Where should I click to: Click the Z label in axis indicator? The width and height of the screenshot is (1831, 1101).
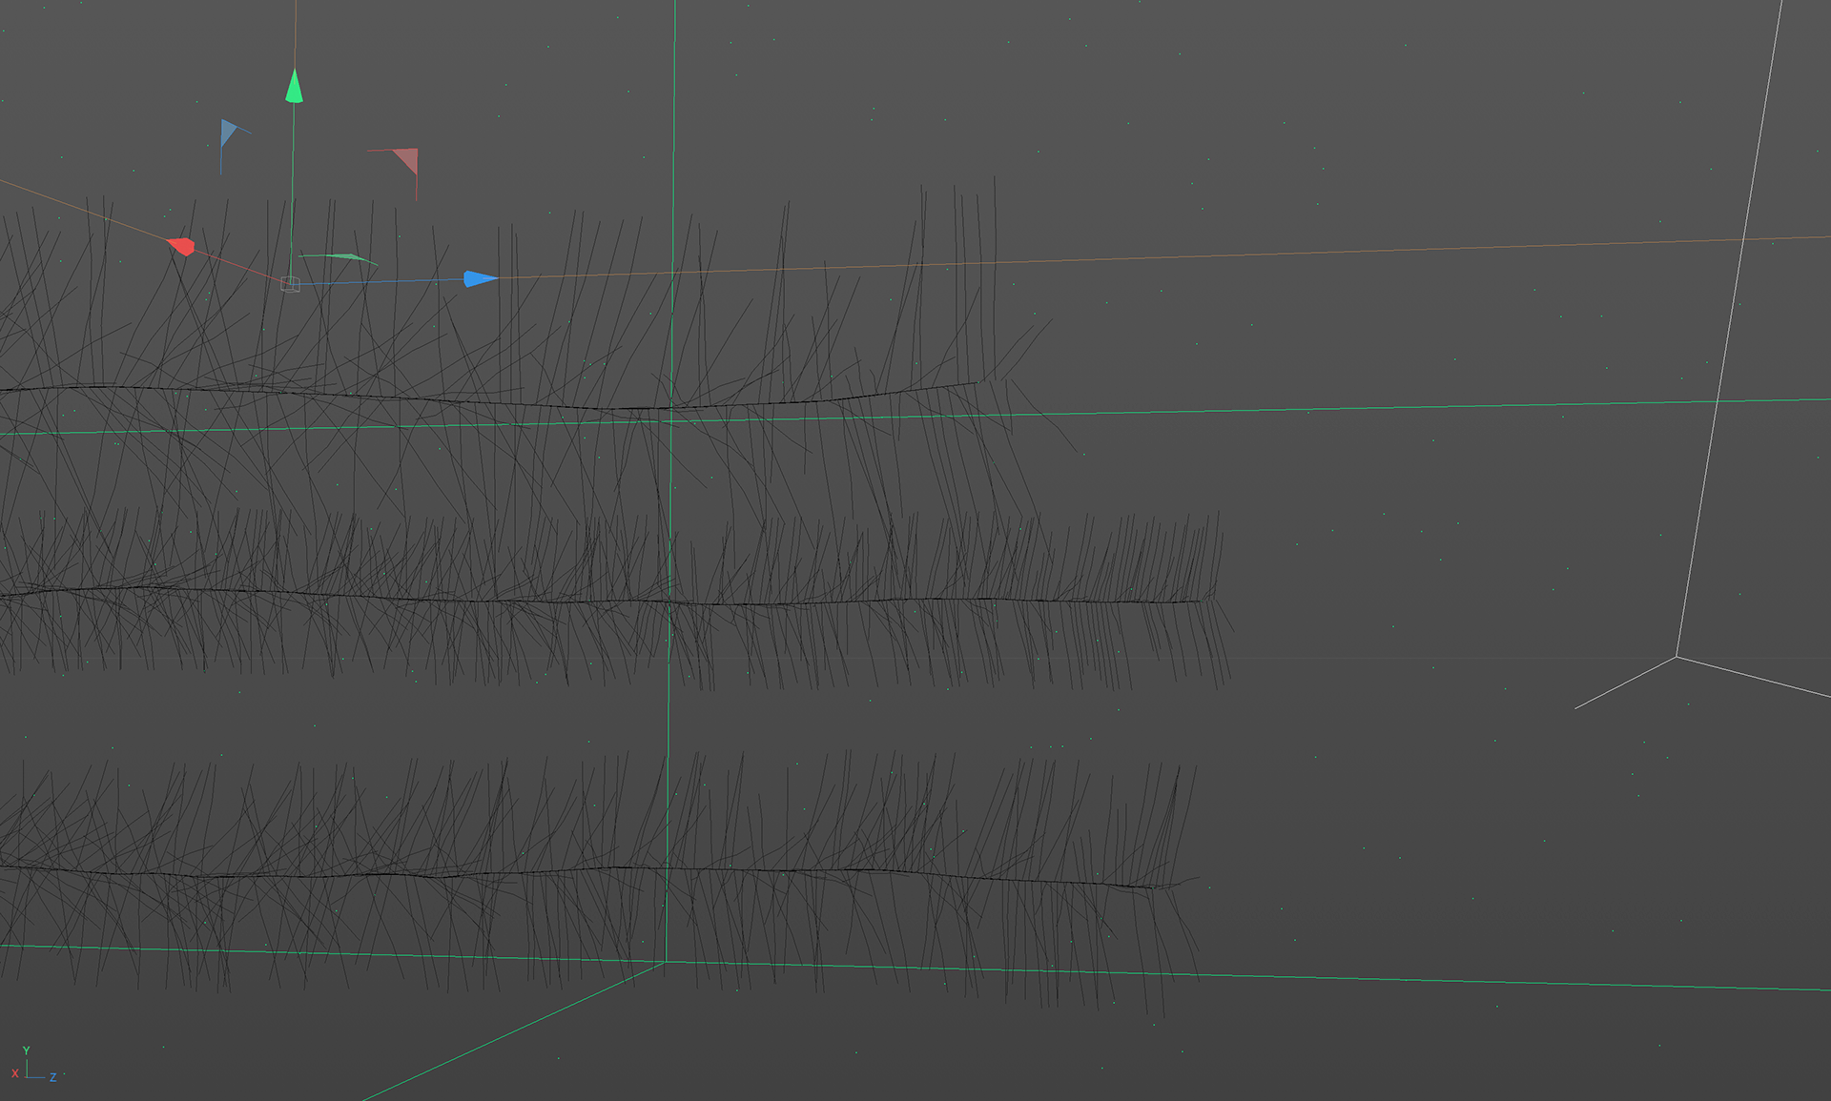tap(53, 1077)
